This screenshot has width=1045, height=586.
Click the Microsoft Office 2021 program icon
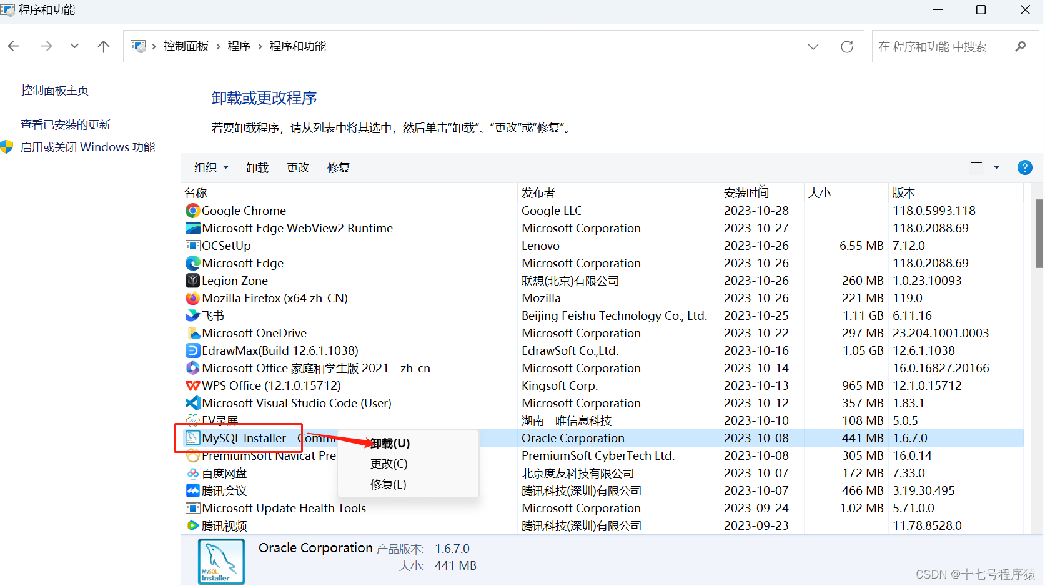pyautogui.click(x=193, y=368)
